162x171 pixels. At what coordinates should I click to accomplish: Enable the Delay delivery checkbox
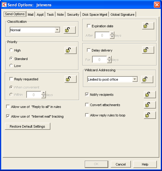pos(89,50)
